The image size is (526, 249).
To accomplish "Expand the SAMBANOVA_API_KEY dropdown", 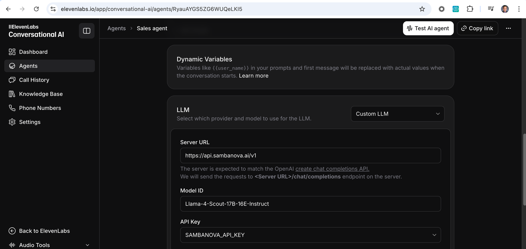I will coord(310,235).
